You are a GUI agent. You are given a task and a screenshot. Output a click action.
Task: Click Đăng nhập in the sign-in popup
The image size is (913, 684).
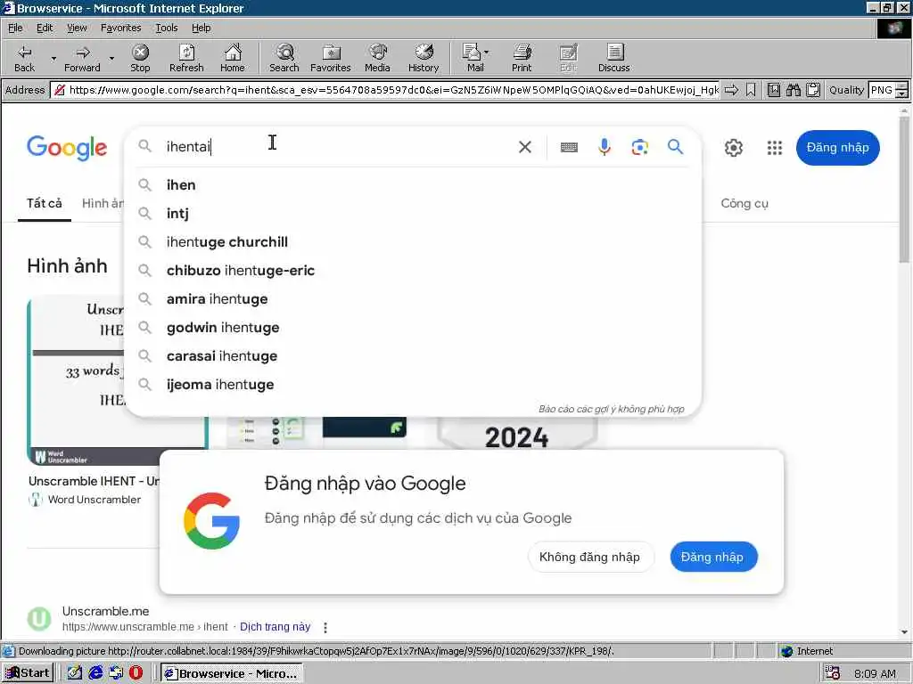(712, 557)
